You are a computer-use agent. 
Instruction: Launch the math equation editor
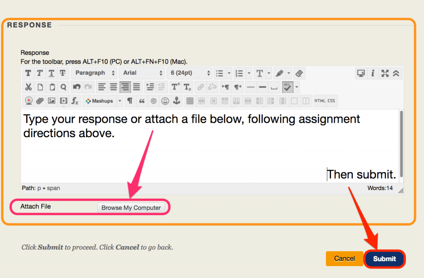coord(75,101)
